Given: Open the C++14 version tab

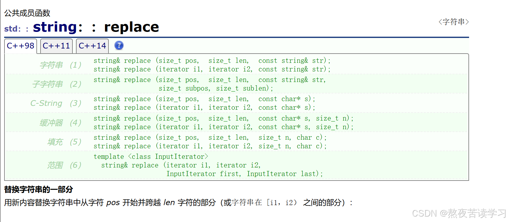Looking at the screenshot, I should click(x=92, y=46).
